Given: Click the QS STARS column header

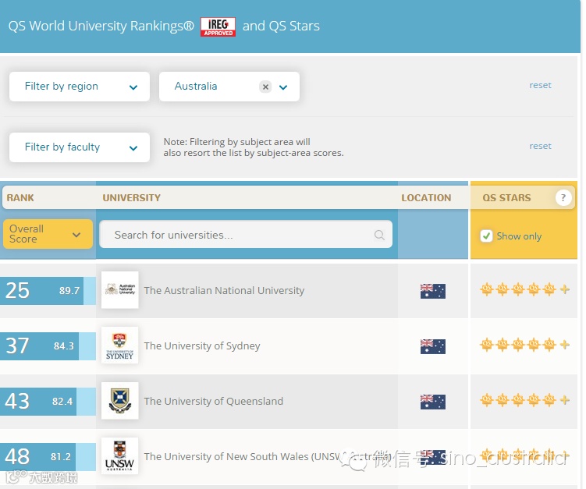Looking at the screenshot, I should 506,197.
